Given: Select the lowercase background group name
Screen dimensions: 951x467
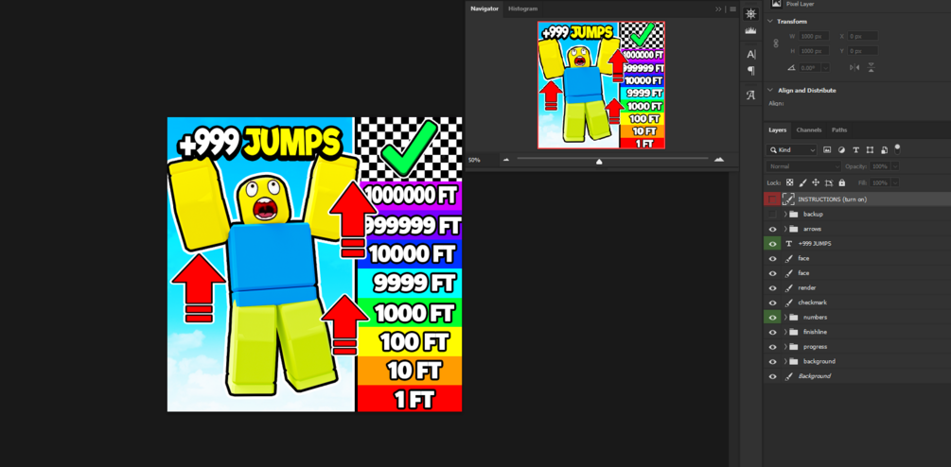Looking at the screenshot, I should tap(819, 362).
